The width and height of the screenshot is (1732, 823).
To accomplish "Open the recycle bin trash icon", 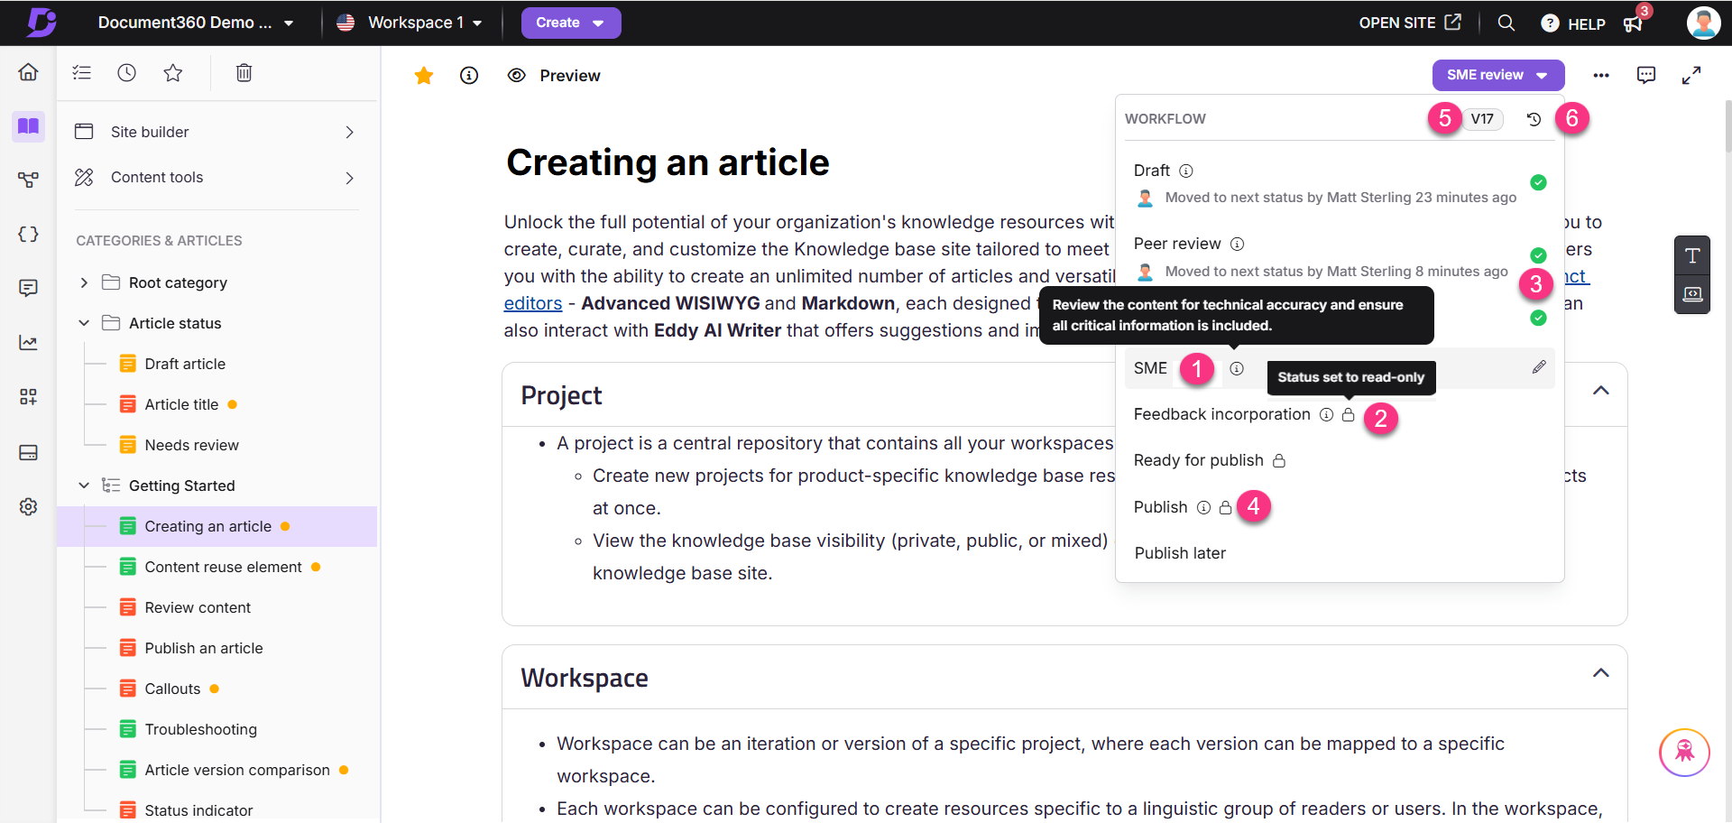I will [x=244, y=73].
